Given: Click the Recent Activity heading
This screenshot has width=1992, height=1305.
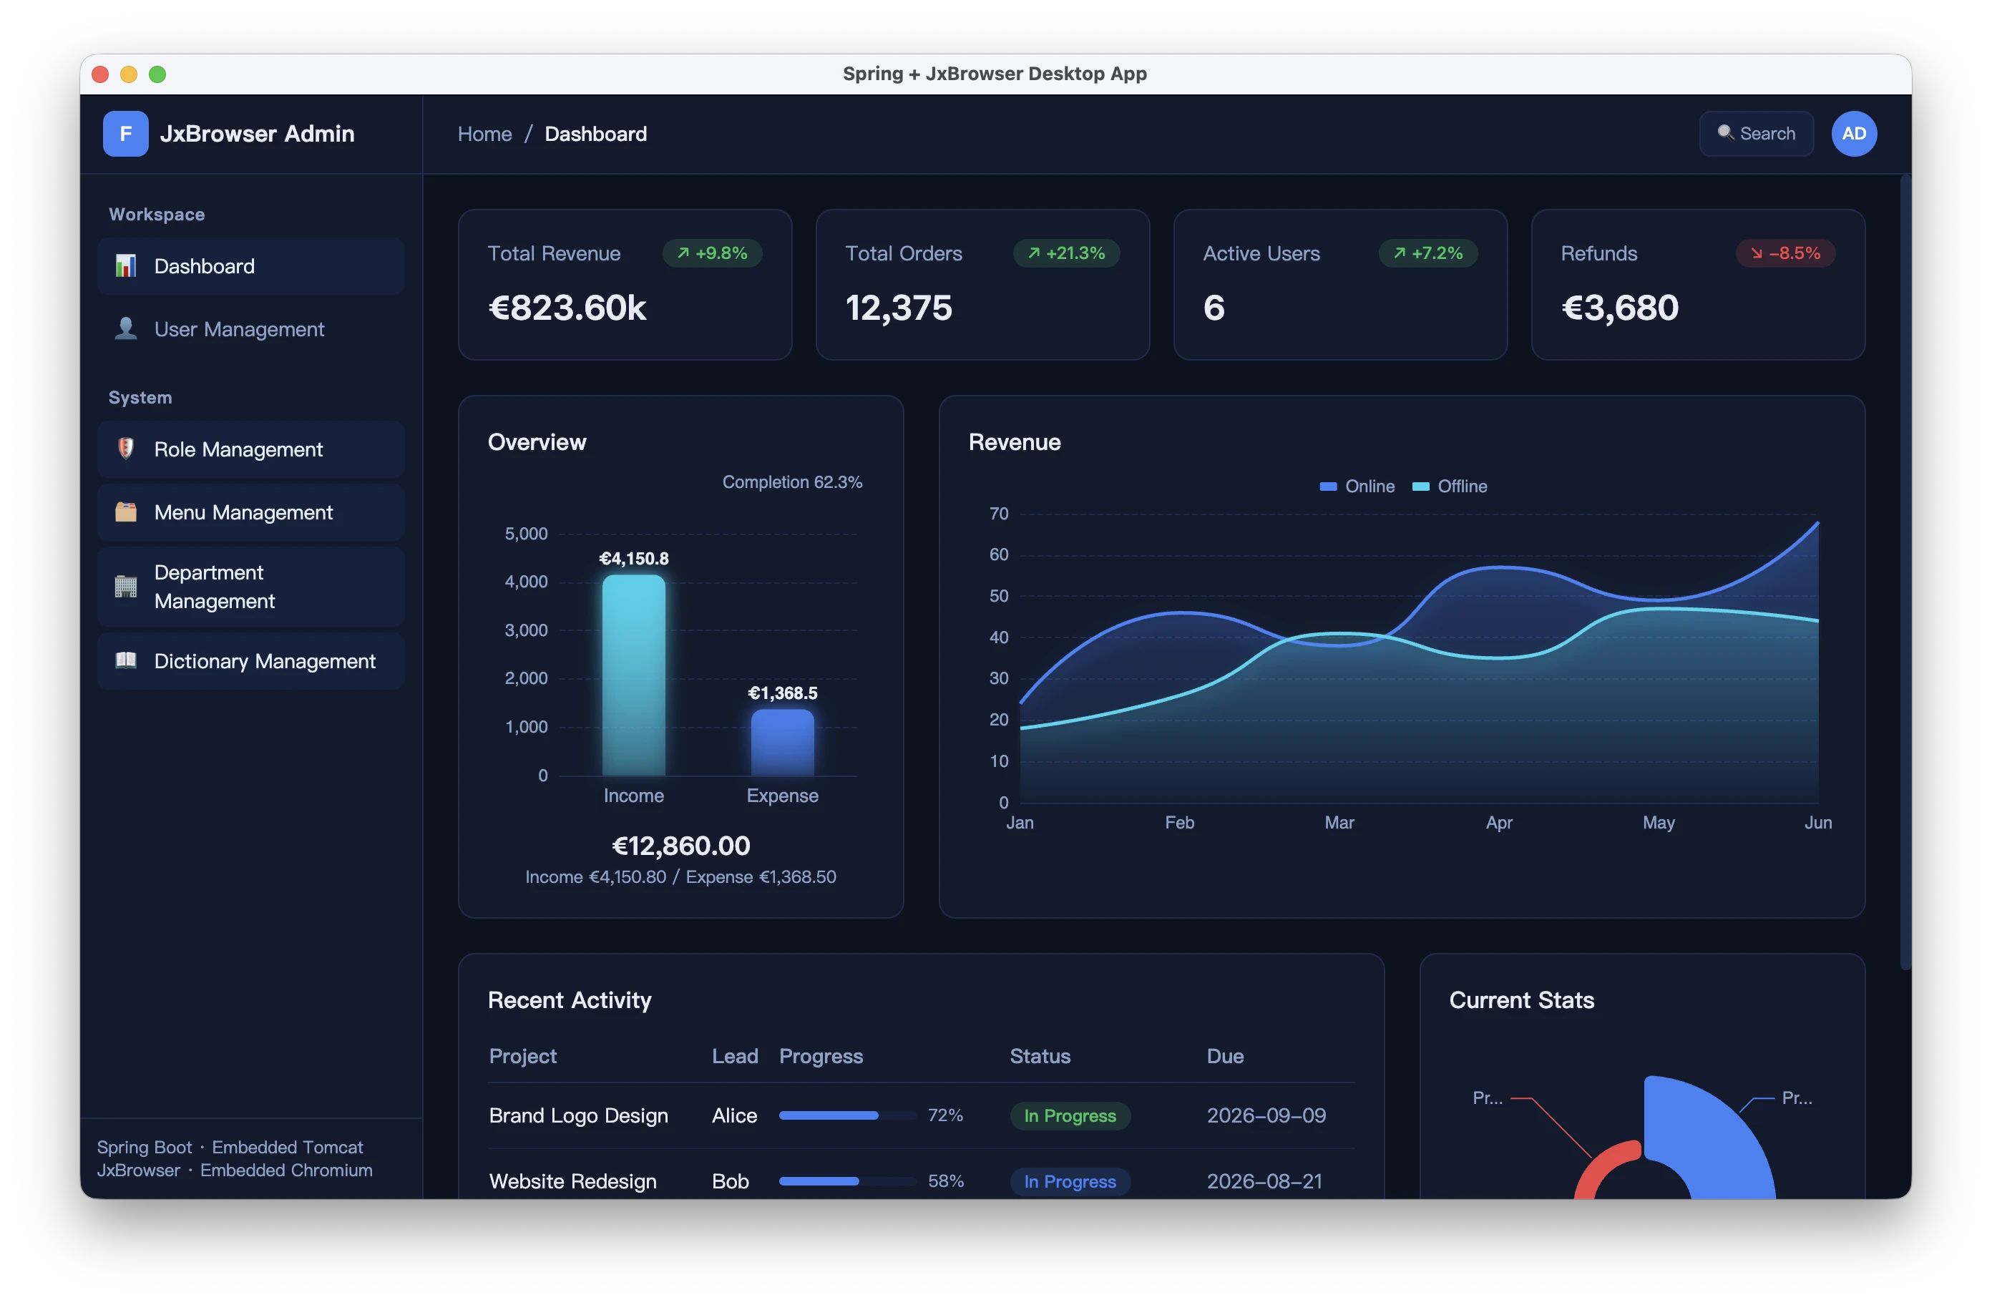Looking at the screenshot, I should pyautogui.click(x=569, y=999).
